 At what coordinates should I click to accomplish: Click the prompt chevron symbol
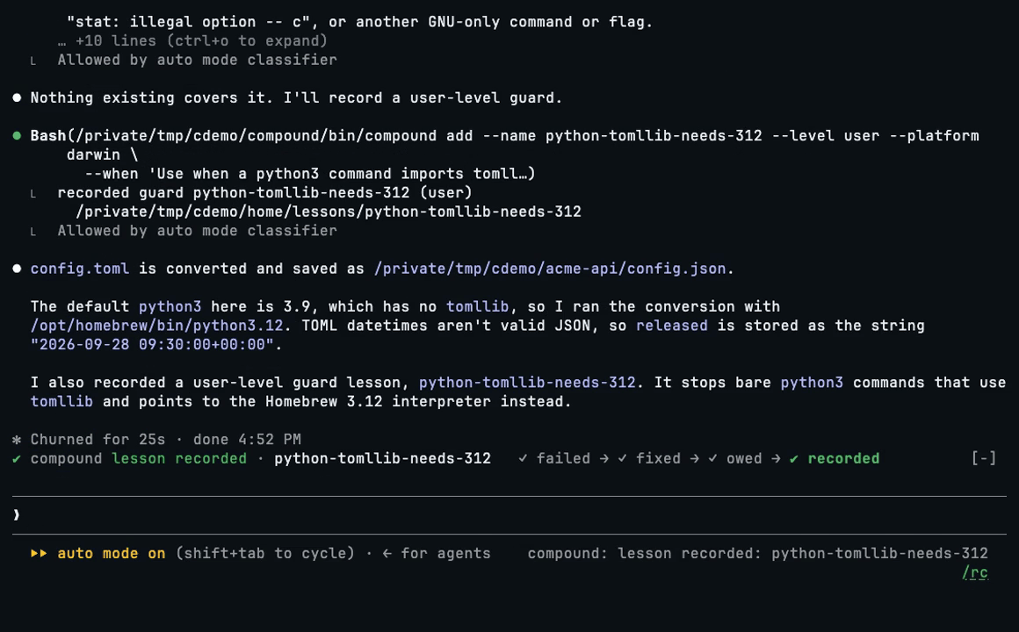coord(16,515)
